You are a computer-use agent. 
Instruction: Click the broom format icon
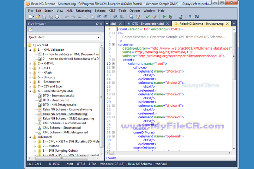[x=155, y=17]
